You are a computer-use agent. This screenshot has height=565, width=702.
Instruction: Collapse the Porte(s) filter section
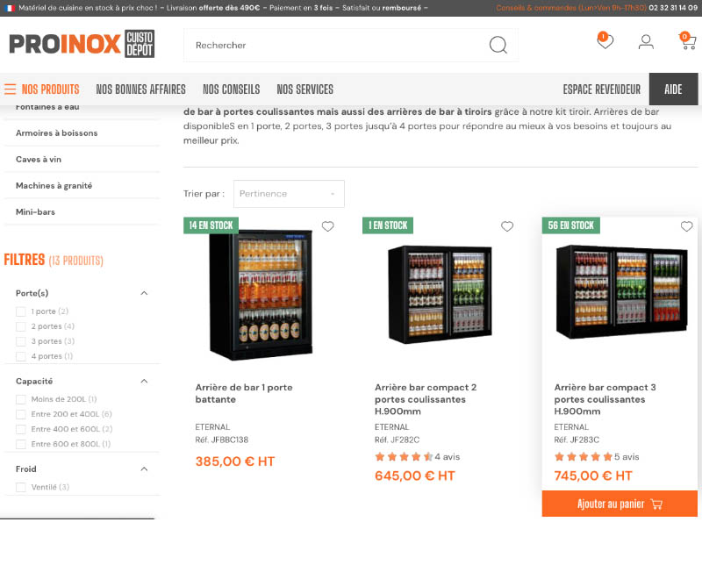[x=144, y=293]
